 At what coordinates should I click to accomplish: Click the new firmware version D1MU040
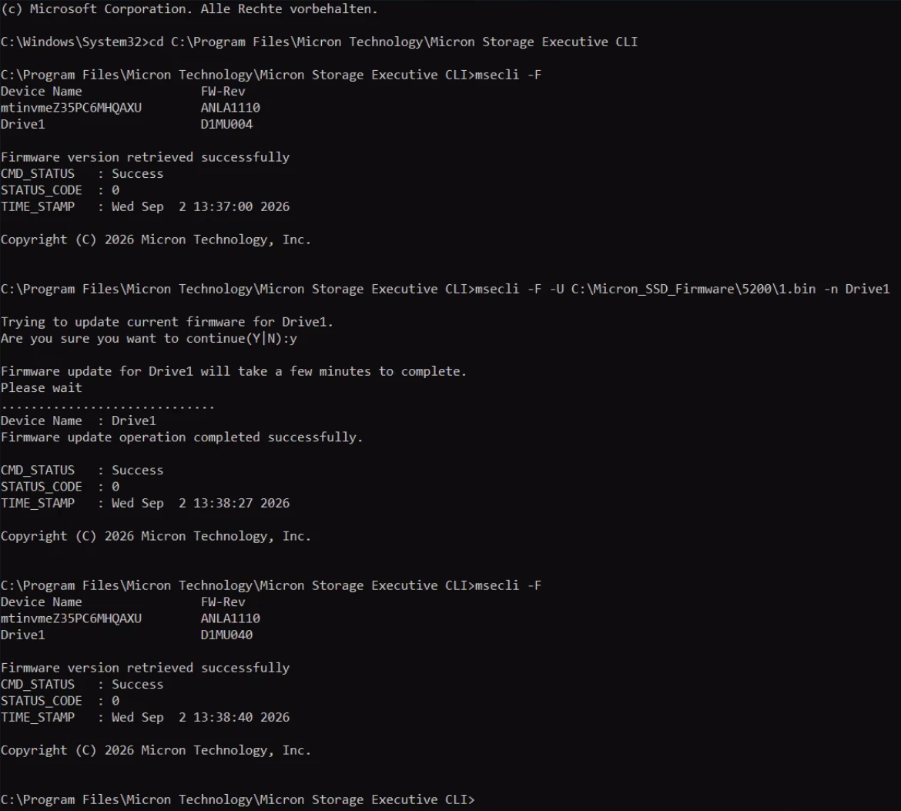coord(226,635)
